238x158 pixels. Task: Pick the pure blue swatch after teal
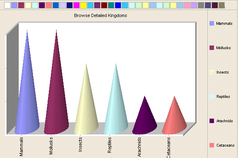[118, 5]
